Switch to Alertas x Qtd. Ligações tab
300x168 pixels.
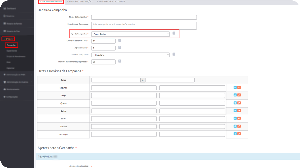(80, 2)
